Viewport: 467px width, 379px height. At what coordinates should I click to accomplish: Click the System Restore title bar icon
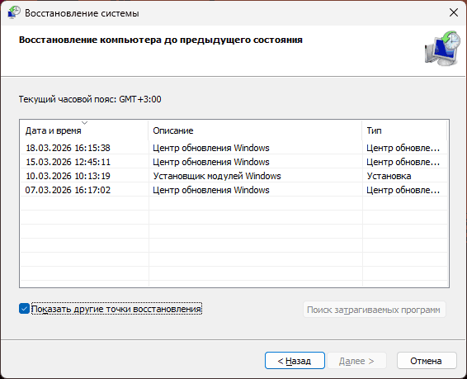click(x=14, y=13)
